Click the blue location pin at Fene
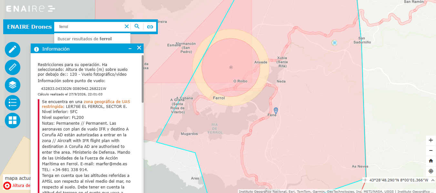436x193 pixels. click(x=276, y=110)
